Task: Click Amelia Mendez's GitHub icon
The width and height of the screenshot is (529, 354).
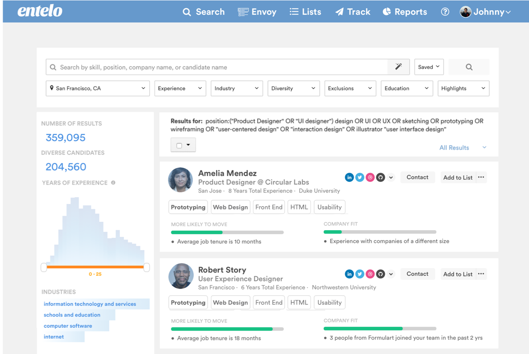Action: (x=381, y=178)
